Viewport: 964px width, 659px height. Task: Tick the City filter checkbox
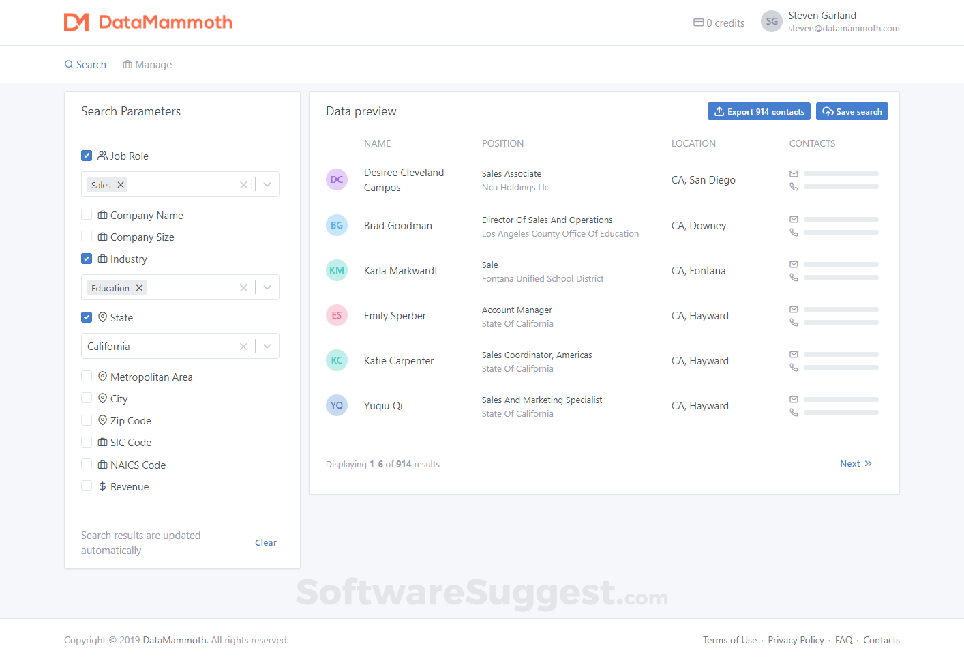87,398
